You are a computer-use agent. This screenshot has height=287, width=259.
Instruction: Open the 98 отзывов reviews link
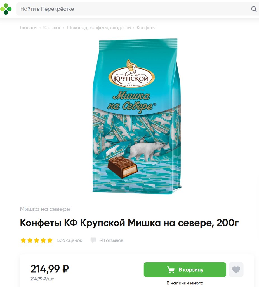point(111,240)
